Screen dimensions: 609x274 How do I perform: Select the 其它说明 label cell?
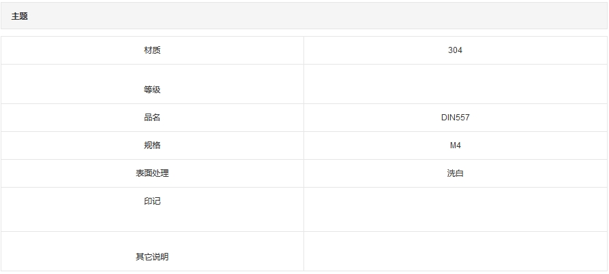pos(152,257)
